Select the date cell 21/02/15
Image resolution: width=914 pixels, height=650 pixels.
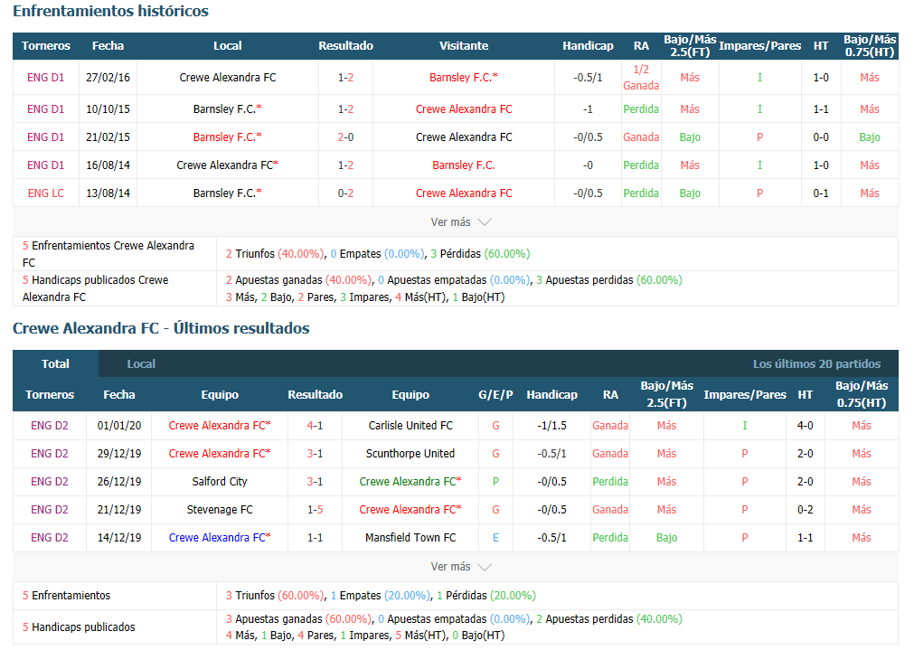[108, 137]
